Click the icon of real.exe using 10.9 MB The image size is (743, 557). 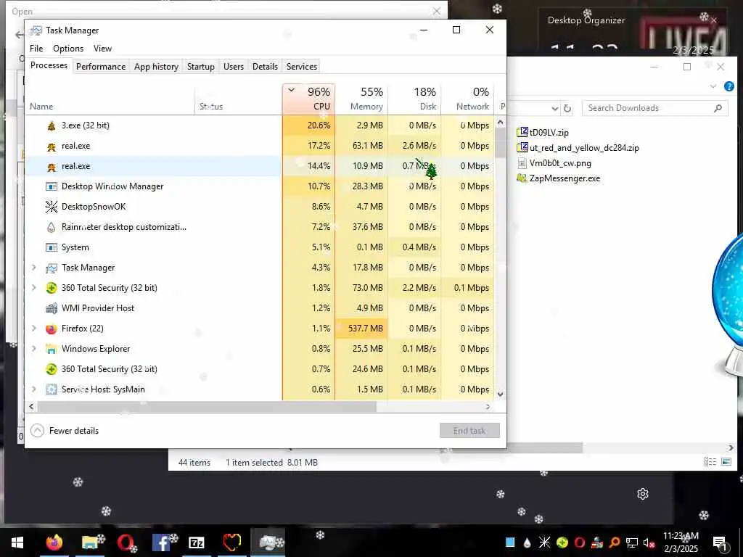tap(52, 167)
